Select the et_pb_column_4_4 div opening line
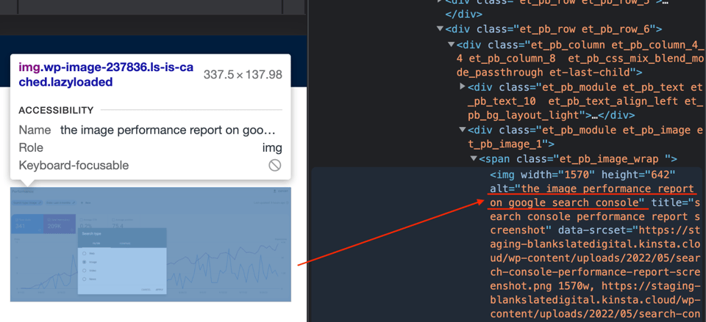Image resolution: width=706 pixels, height=322 pixels. coord(580,59)
